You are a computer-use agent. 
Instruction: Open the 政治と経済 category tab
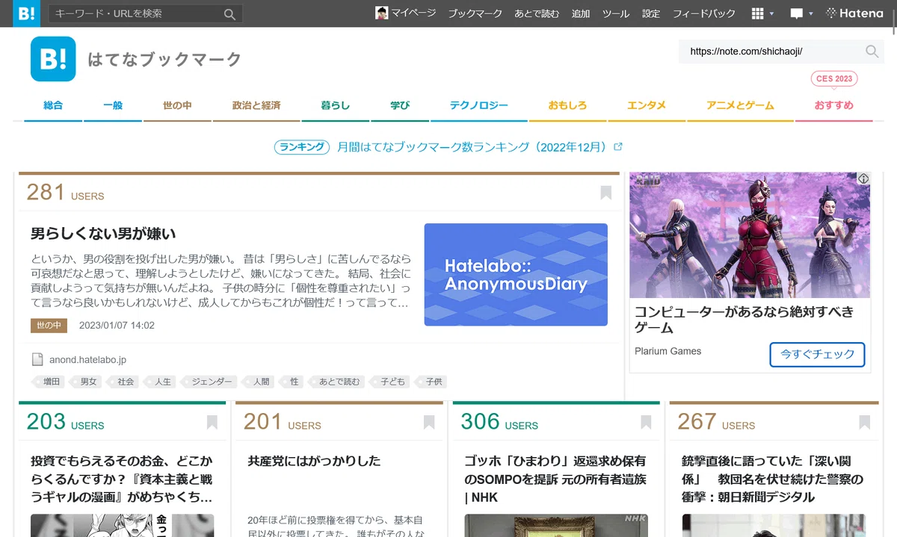tap(256, 105)
